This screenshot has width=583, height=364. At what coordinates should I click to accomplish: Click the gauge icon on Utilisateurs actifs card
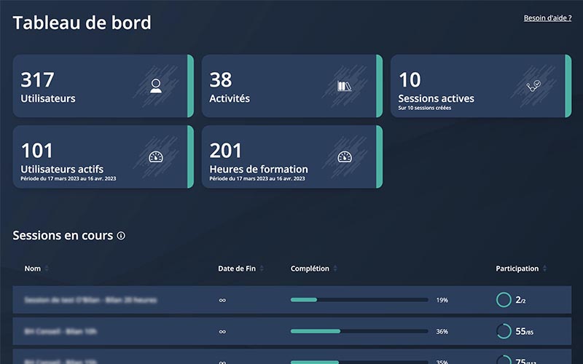156,157
